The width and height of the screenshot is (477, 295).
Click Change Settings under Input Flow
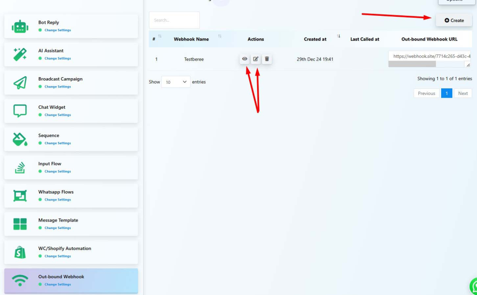pos(58,172)
